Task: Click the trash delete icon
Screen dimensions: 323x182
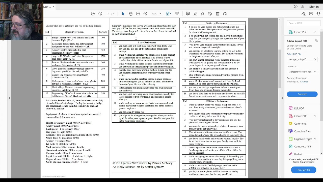Action: 218,14
